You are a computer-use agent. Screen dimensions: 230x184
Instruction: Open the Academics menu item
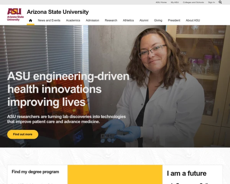pyautogui.click(x=73, y=20)
